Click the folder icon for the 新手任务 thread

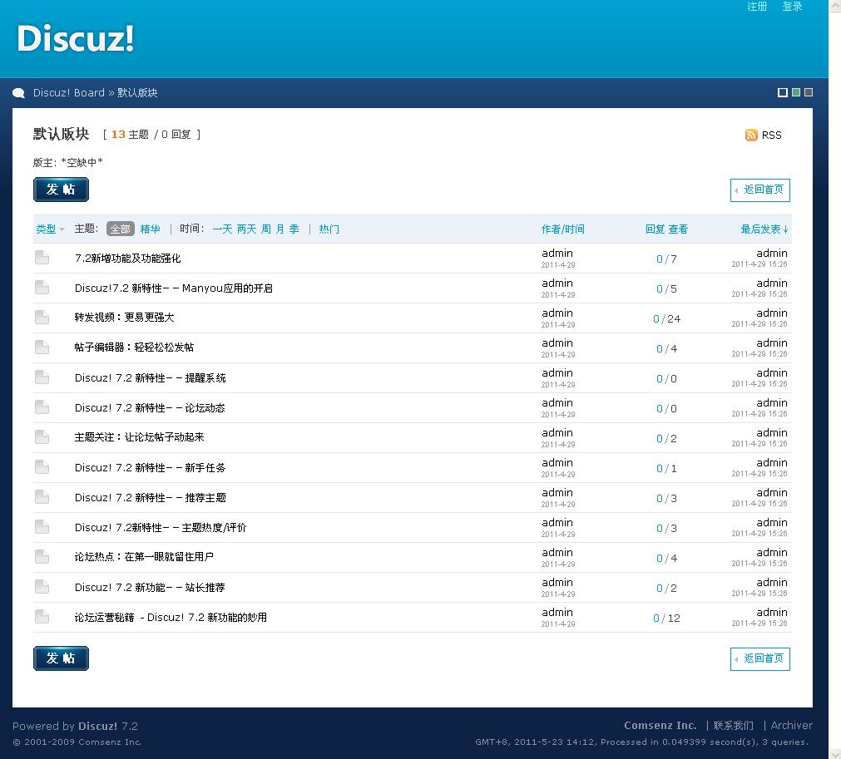[x=42, y=467]
